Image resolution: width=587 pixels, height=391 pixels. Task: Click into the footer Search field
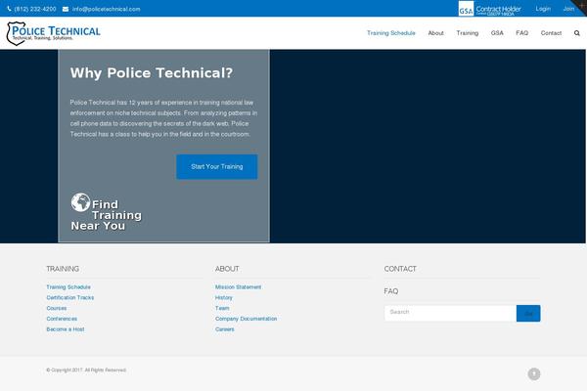click(450, 313)
